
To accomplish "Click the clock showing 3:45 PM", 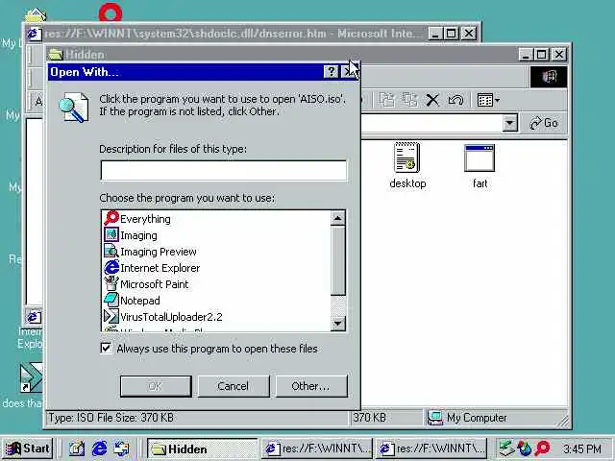I will point(582,449).
